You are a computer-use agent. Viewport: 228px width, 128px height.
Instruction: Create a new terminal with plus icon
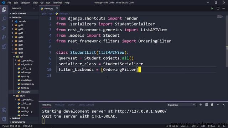tap(201, 105)
